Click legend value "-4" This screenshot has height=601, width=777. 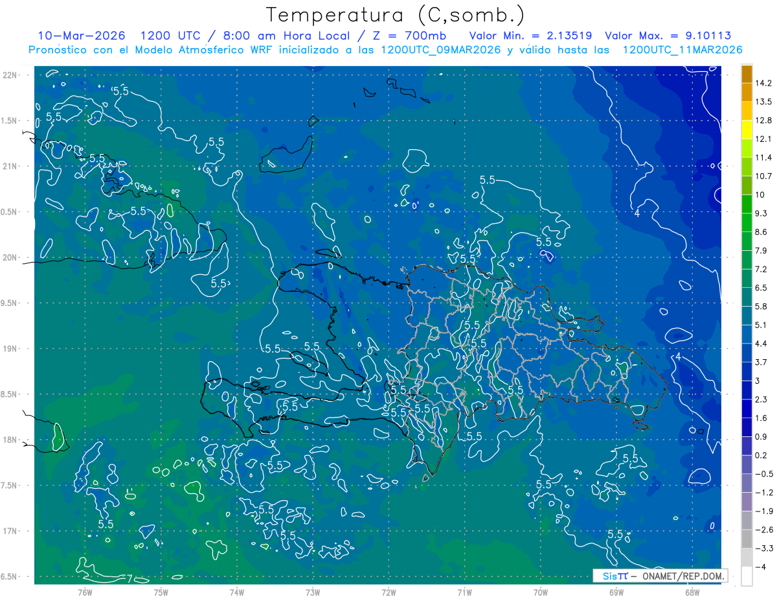[761, 567]
